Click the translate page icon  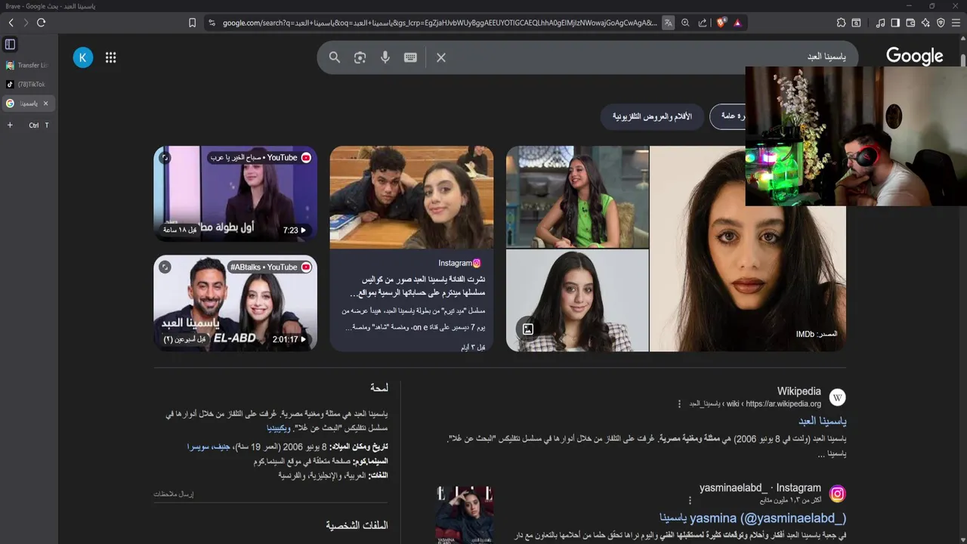point(668,23)
